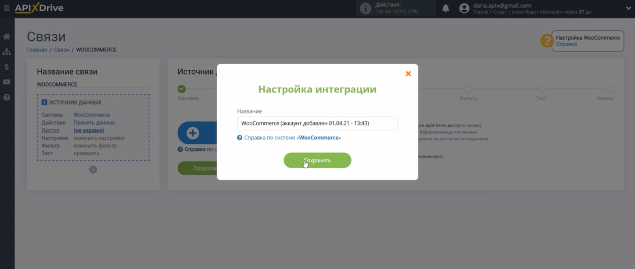Click the completed Система step checkmark

click(x=182, y=89)
